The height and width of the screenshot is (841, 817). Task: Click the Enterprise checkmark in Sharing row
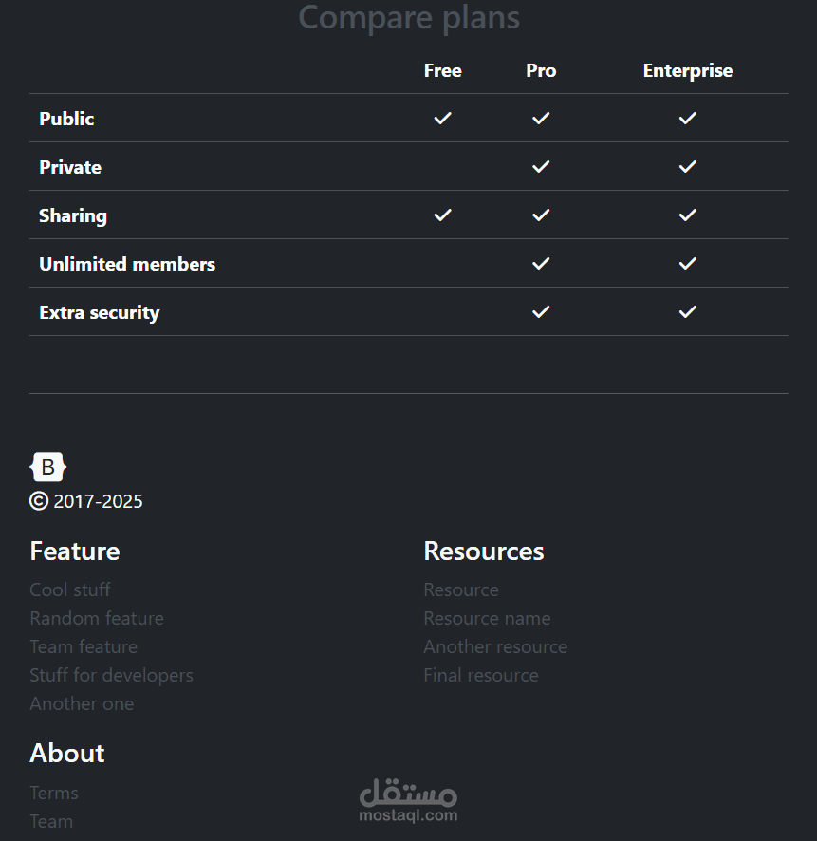(687, 215)
